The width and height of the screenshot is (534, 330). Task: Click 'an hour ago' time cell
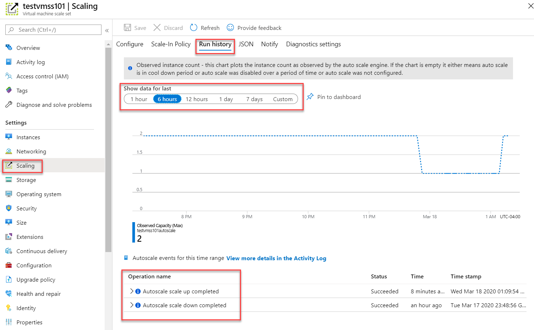pos(426,305)
